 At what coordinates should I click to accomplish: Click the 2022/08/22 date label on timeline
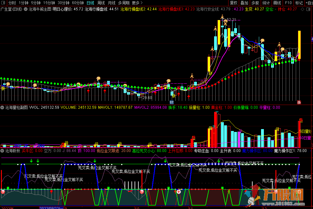(51, 208)
